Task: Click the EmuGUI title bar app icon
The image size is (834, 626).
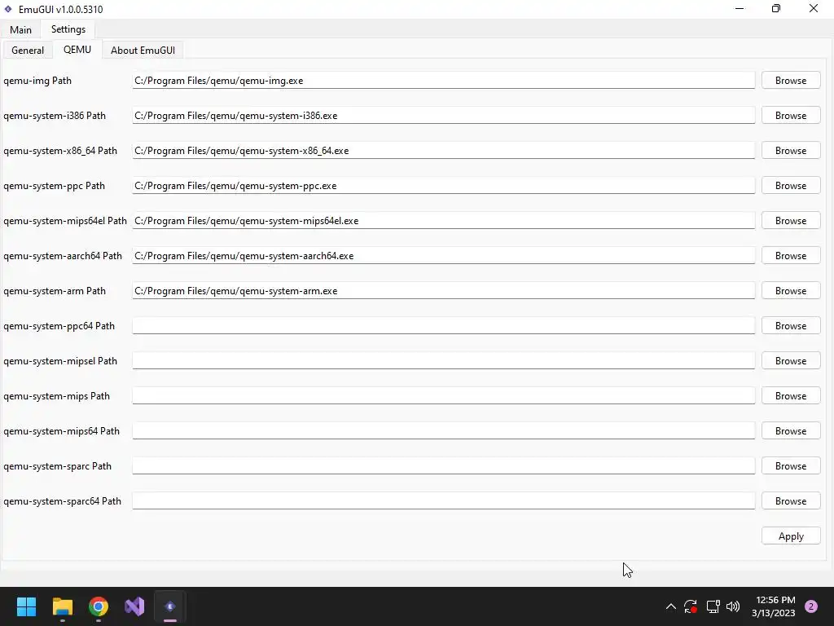Action: click(x=8, y=9)
